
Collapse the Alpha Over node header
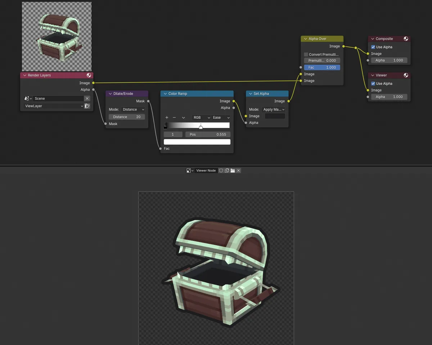(305, 38)
